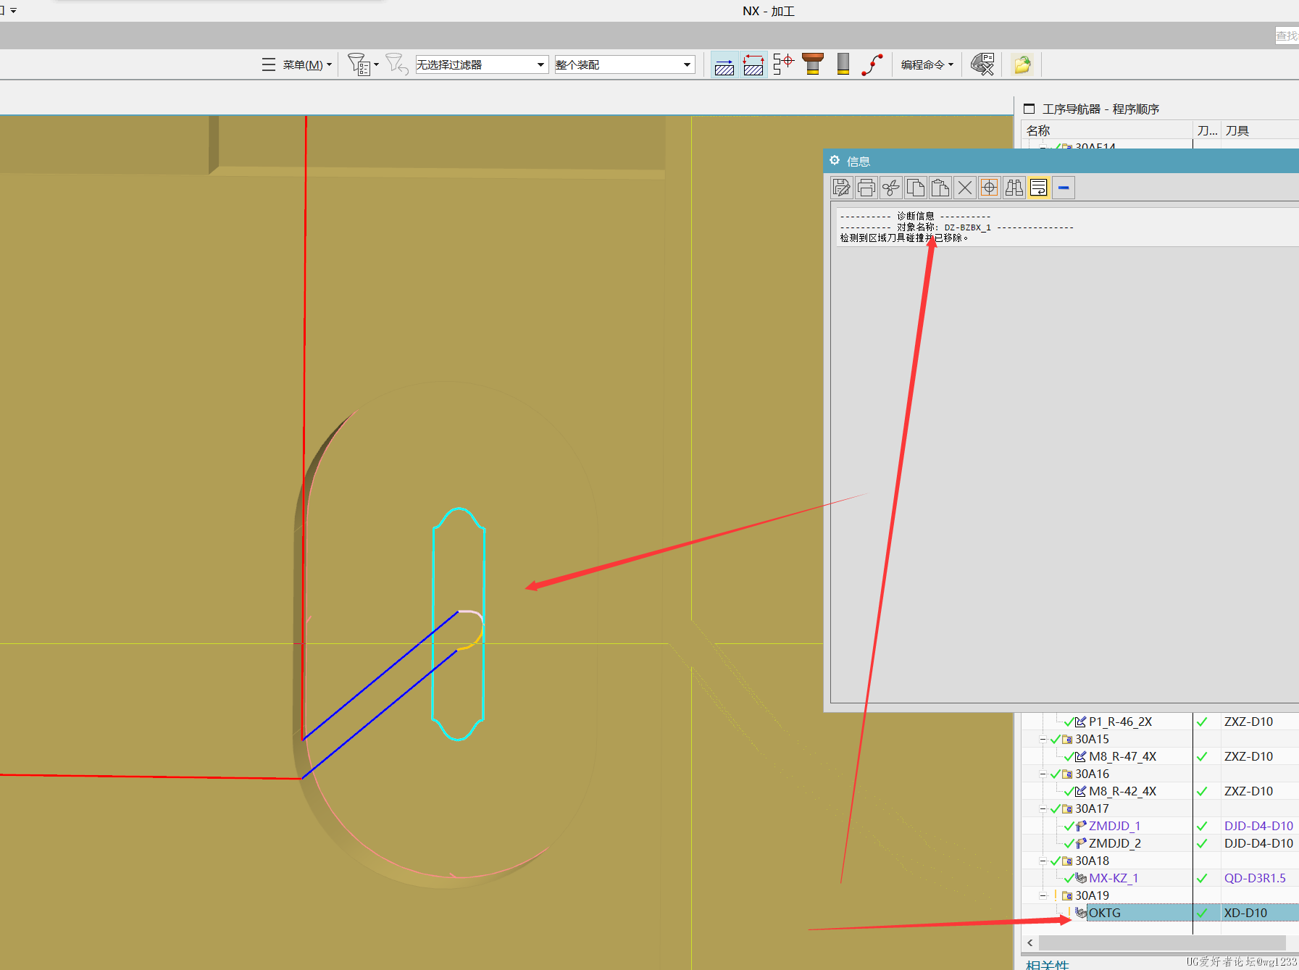Click the navigator horizontal scrollbar left arrow

[x=1030, y=943]
